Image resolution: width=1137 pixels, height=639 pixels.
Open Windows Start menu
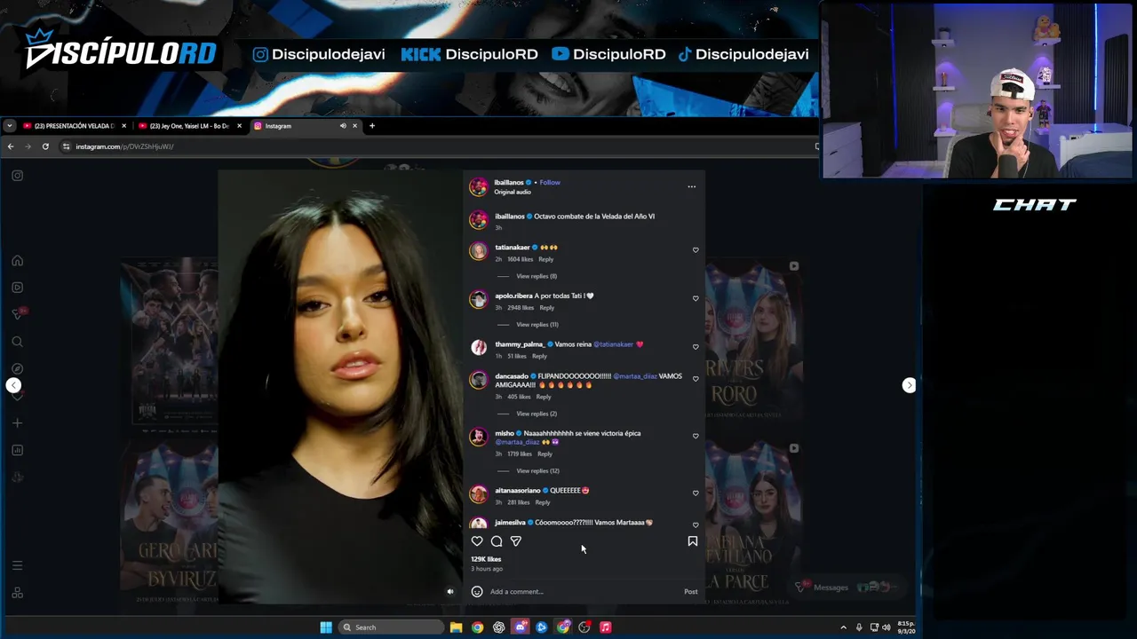326,627
